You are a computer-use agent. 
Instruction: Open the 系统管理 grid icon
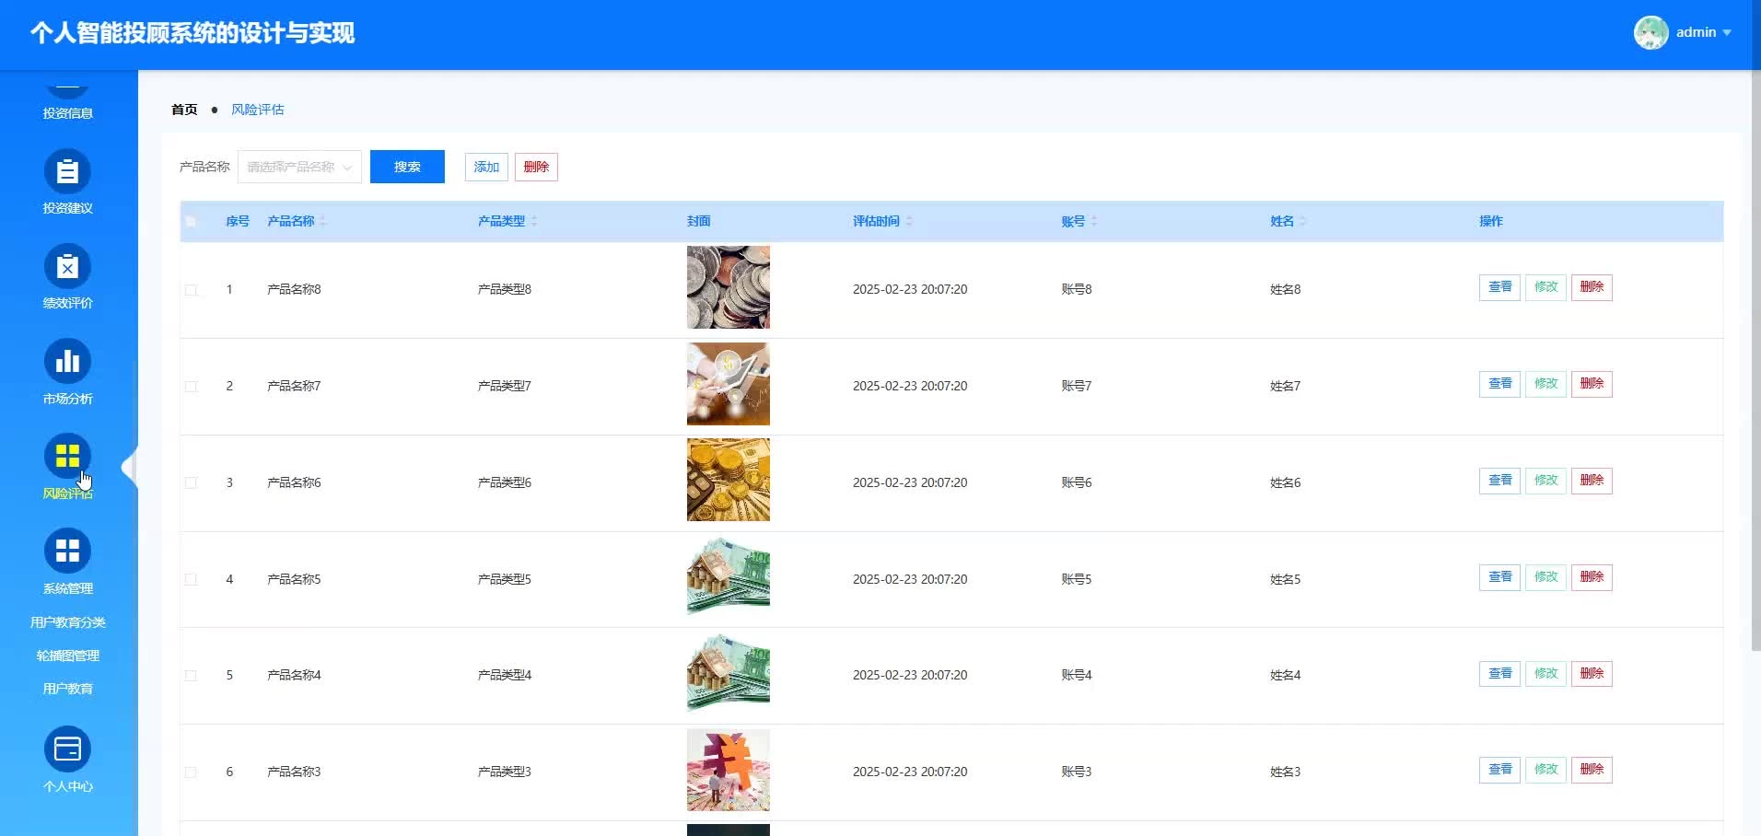coord(67,552)
